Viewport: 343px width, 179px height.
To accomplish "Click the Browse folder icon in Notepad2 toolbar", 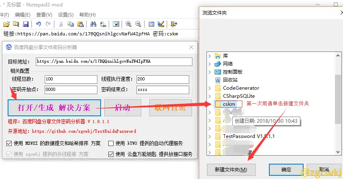I will 16,24.
